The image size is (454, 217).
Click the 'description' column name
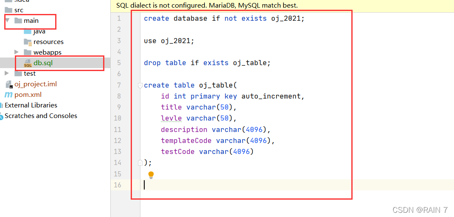click(184, 129)
